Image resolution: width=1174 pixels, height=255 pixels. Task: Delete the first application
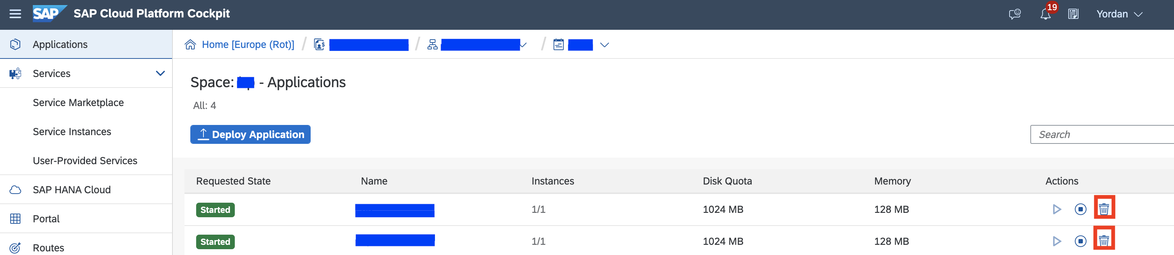[1104, 209]
